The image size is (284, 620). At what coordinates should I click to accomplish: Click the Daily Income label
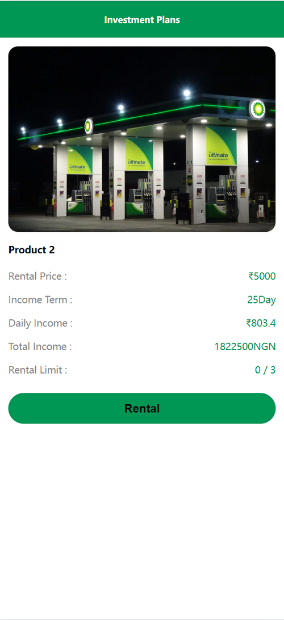click(x=41, y=323)
